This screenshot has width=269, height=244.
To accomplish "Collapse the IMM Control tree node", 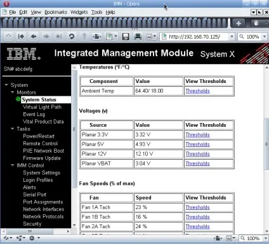I will [13, 165].
